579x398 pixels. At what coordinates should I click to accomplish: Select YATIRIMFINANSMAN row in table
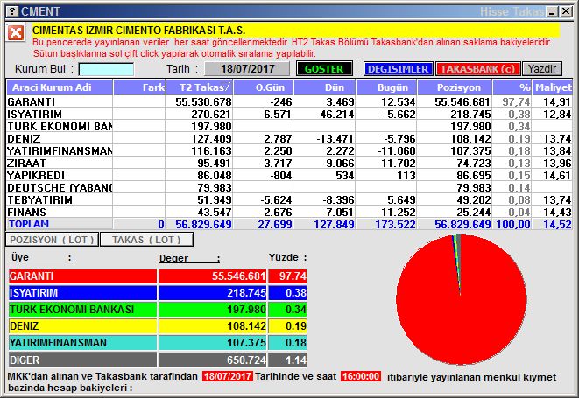289,150
